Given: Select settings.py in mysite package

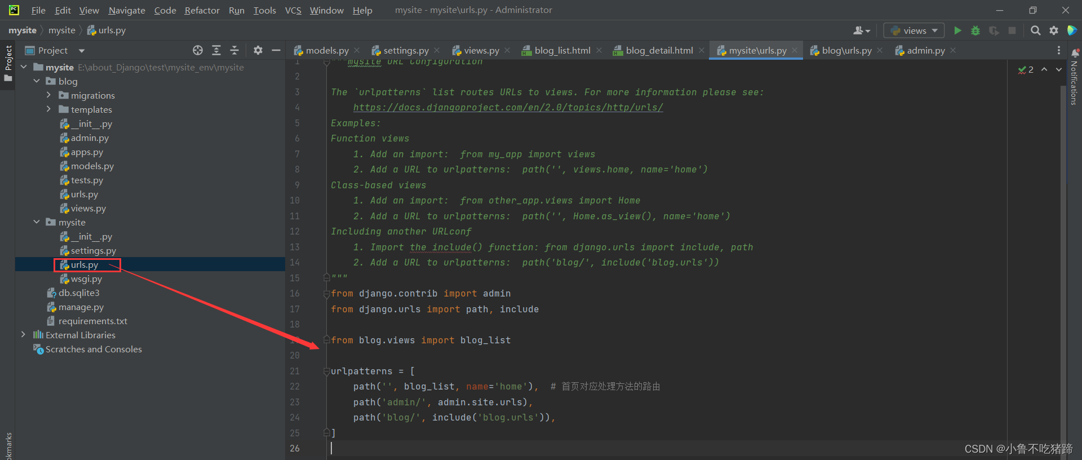Looking at the screenshot, I should click(x=88, y=250).
